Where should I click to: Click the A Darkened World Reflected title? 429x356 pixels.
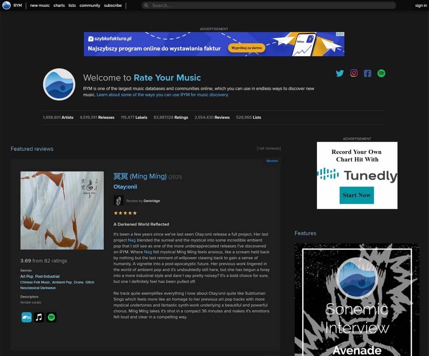point(141,224)
